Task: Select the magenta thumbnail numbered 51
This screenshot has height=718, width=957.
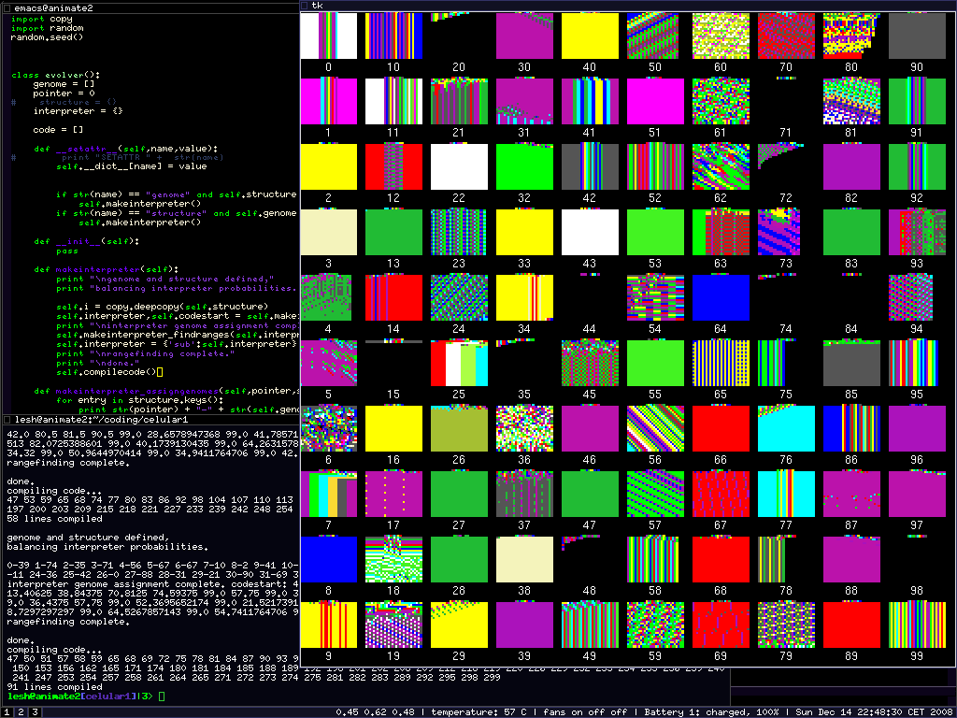Action: pyautogui.click(x=655, y=101)
